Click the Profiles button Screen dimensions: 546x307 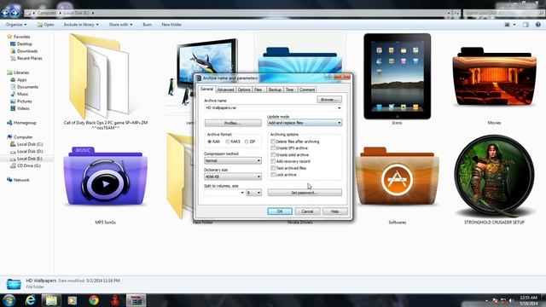[x=233, y=123]
